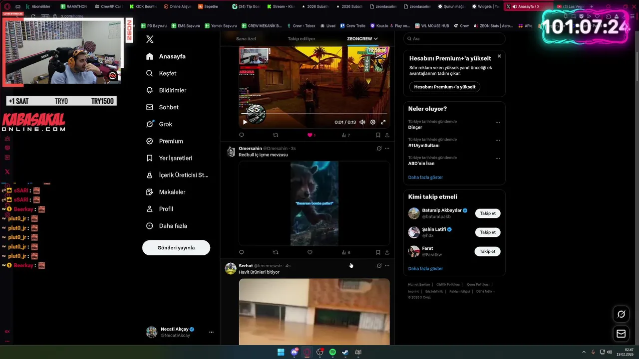Image resolution: width=639 pixels, height=359 pixels.
Task: Open Grok icon on Omersahin post
Action: coord(379,149)
